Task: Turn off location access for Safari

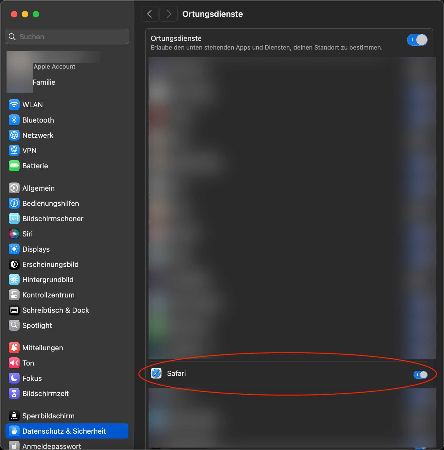Action: [x=420, y=375]
